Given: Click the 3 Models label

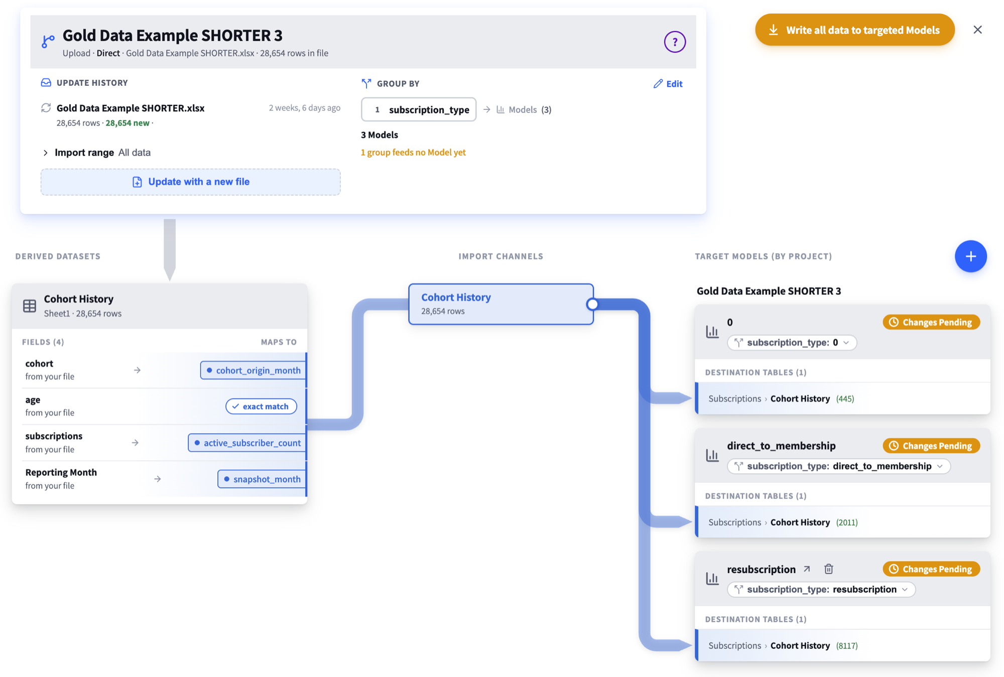Looking at the screenshot, I should pyautogui.click(x=379, y=135).
